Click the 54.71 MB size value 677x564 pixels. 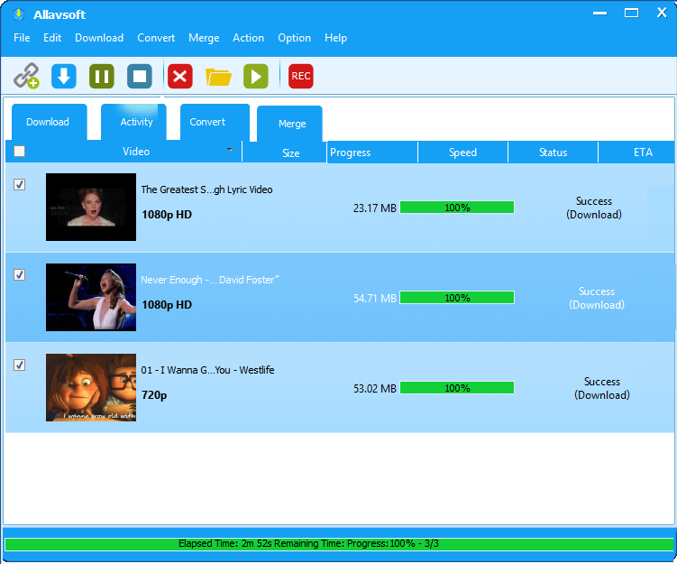coord(375,299)
